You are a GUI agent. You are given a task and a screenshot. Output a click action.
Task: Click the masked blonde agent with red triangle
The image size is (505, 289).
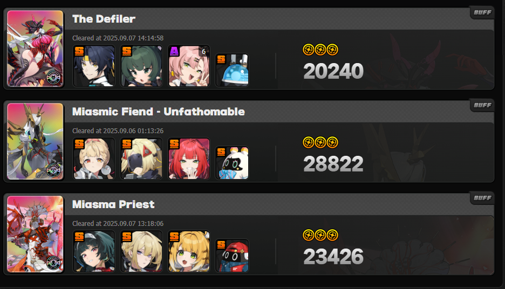tap(141, 159)
